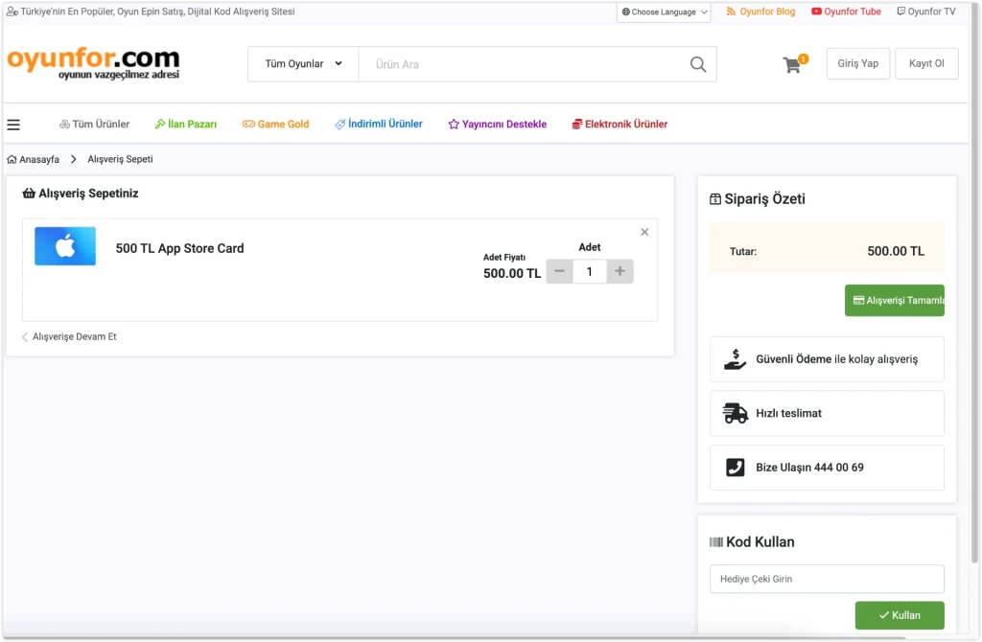Click the quantity input field showing 1
This screenshot has width=982, height=642.
pyautogui.click(x=590, y=271)
